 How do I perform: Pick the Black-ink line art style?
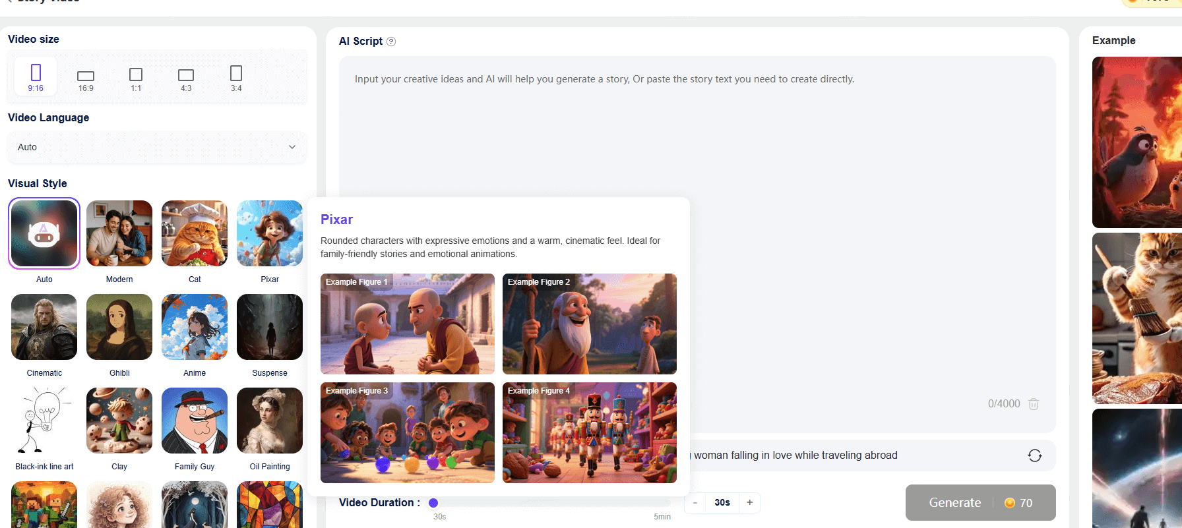[44, 421]
